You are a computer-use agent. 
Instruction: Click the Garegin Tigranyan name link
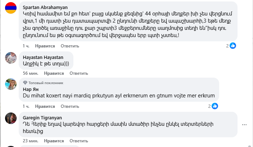coord(42,118)
